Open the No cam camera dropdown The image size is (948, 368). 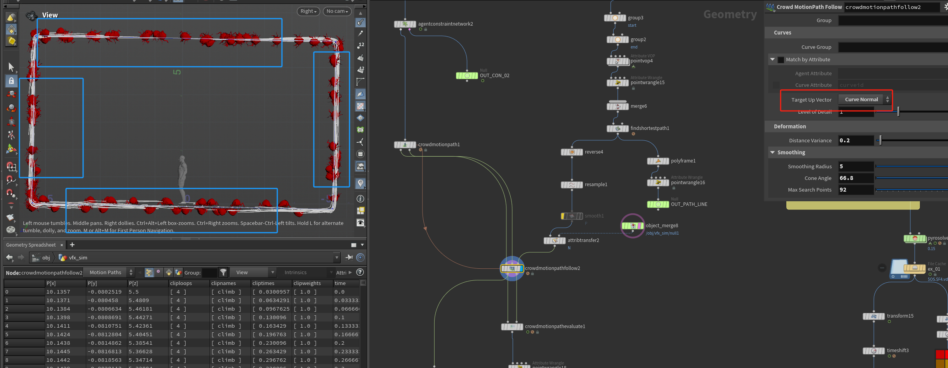[337, 11]
